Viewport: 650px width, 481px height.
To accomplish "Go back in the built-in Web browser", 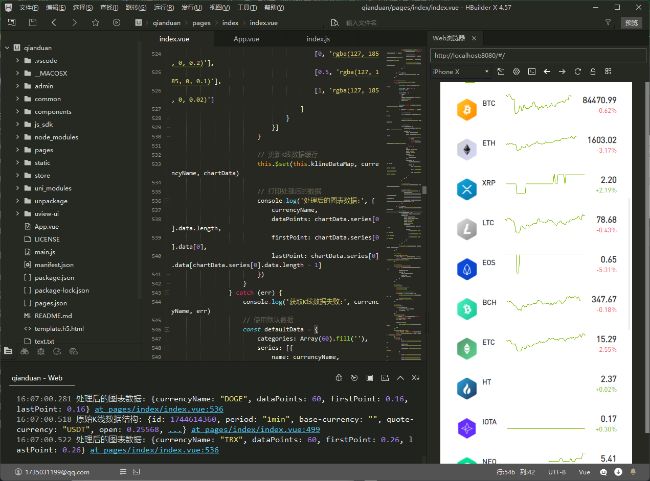I will 547,71.
